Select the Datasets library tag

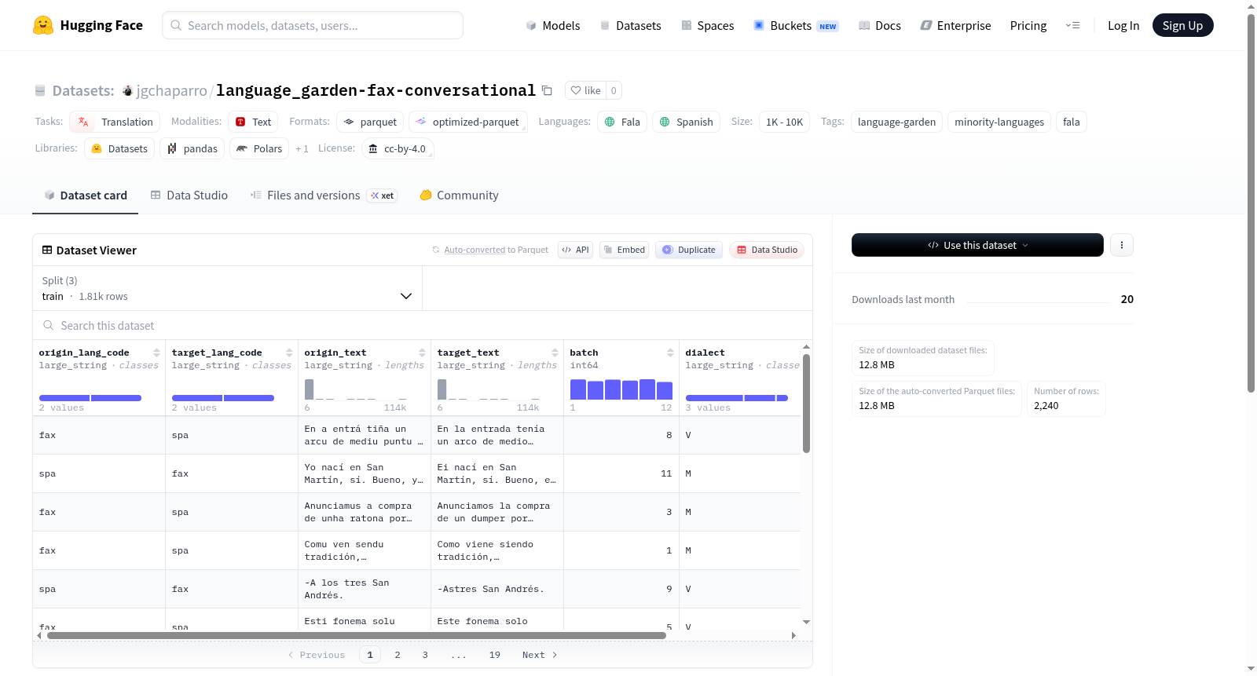pos(119,148)
